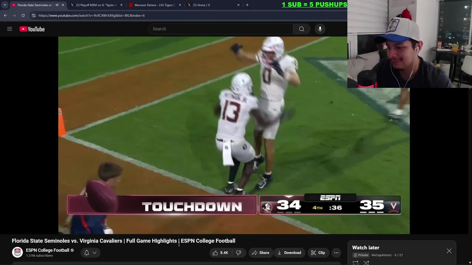The height and width of the screenshot is (265, 472).
Task: Open a new browser tab
Action: pos(247,5)
